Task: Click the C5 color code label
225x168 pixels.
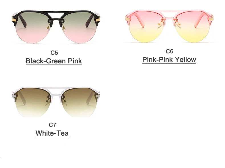Action: (54, 53)
